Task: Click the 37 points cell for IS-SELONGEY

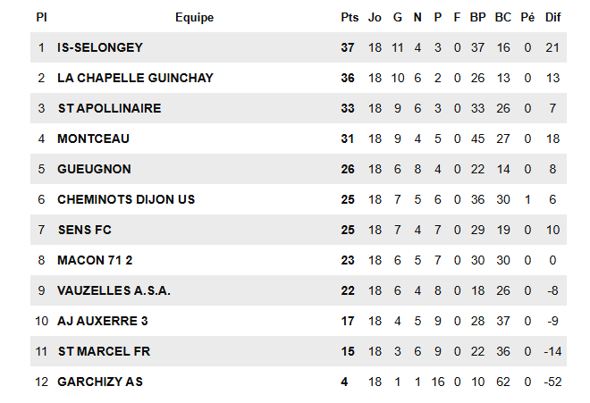Action: click(348, 47)
